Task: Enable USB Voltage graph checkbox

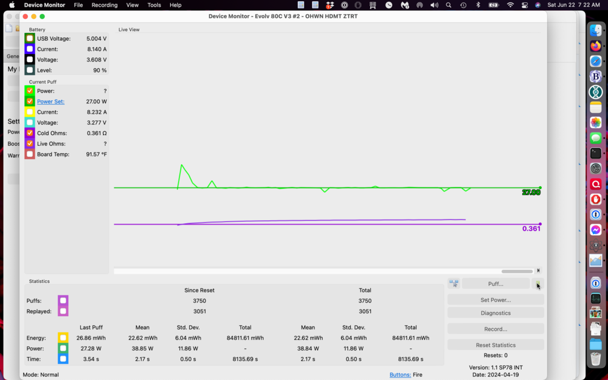Action: tap(30, 38)
